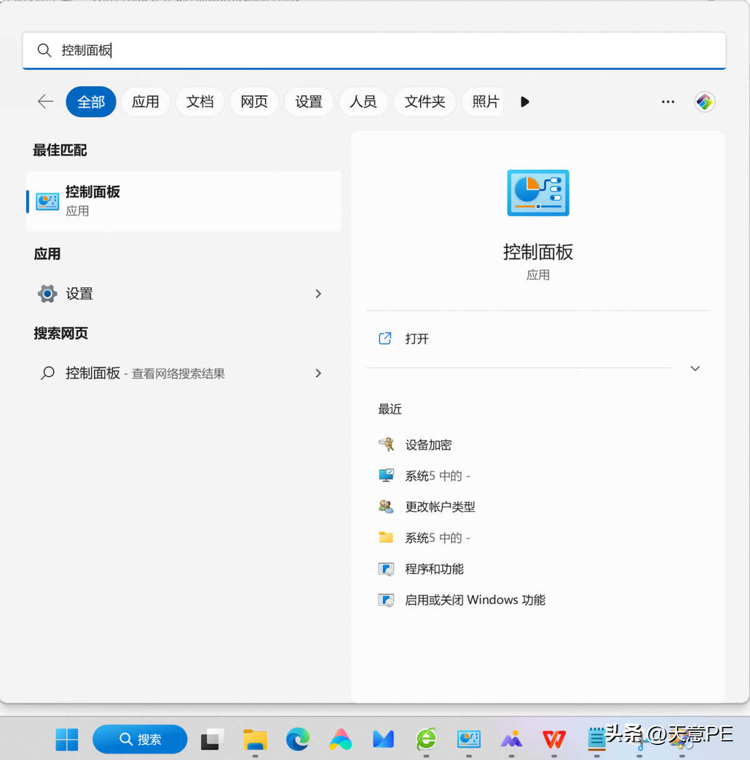This screenshot has width=750, height=760.
Task: Open recent item 启用或关闭 Windows 功能
Action: coord(474,600)
